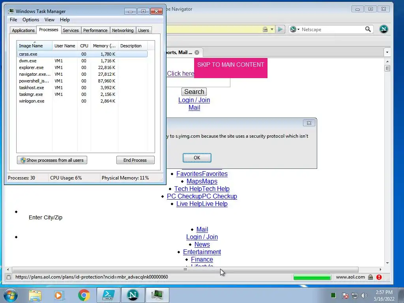Viewport: 404px width, 303px height.
Task: Select the dwm.exe process row
Action: coord(82,61)
